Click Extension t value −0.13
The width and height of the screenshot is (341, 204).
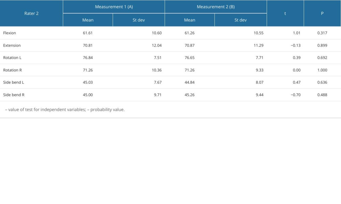pyautogui.click(x=296, y=45)
